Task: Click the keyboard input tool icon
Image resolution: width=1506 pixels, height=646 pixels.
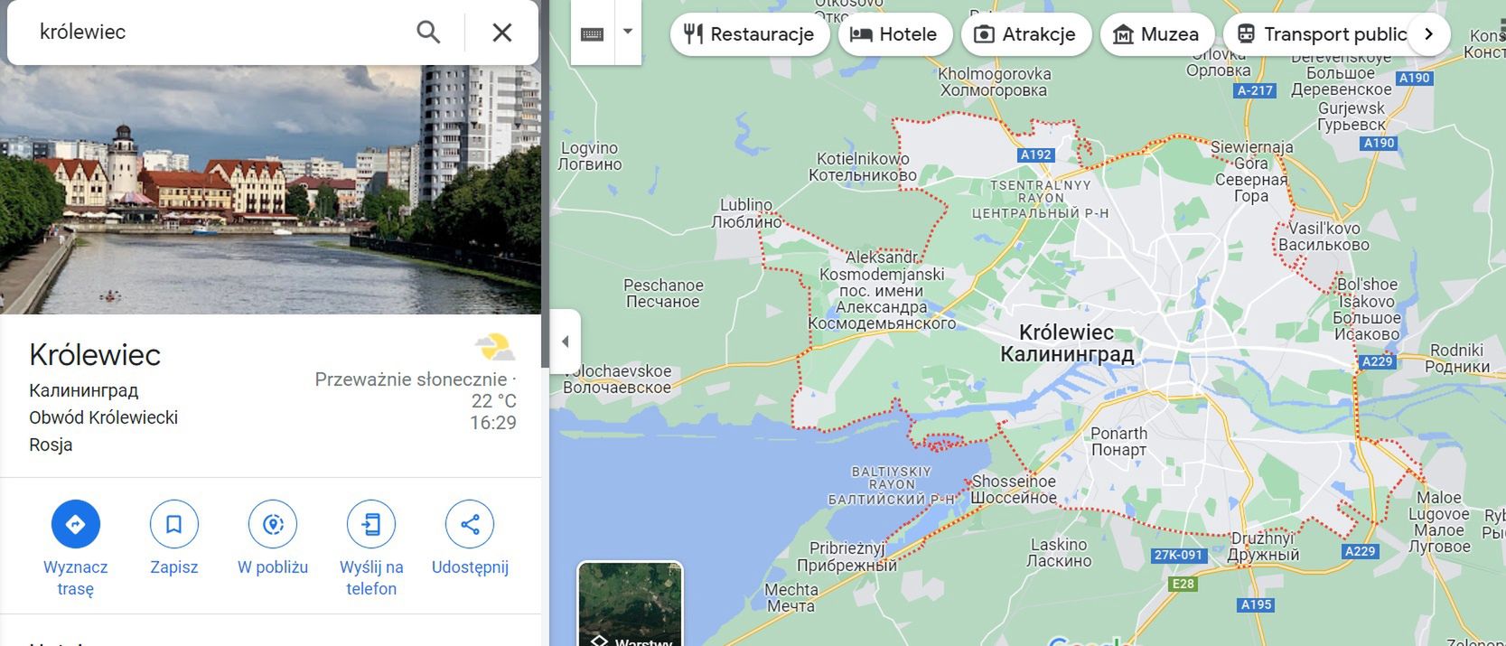Action: [x=593, y=33]
